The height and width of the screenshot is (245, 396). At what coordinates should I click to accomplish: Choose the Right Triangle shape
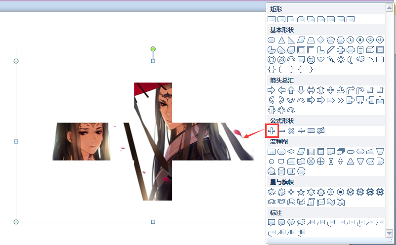tap(291, 40)
